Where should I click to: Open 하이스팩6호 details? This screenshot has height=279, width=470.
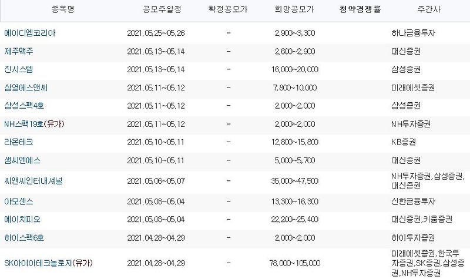pyautogui.click(x=23, y=237)
